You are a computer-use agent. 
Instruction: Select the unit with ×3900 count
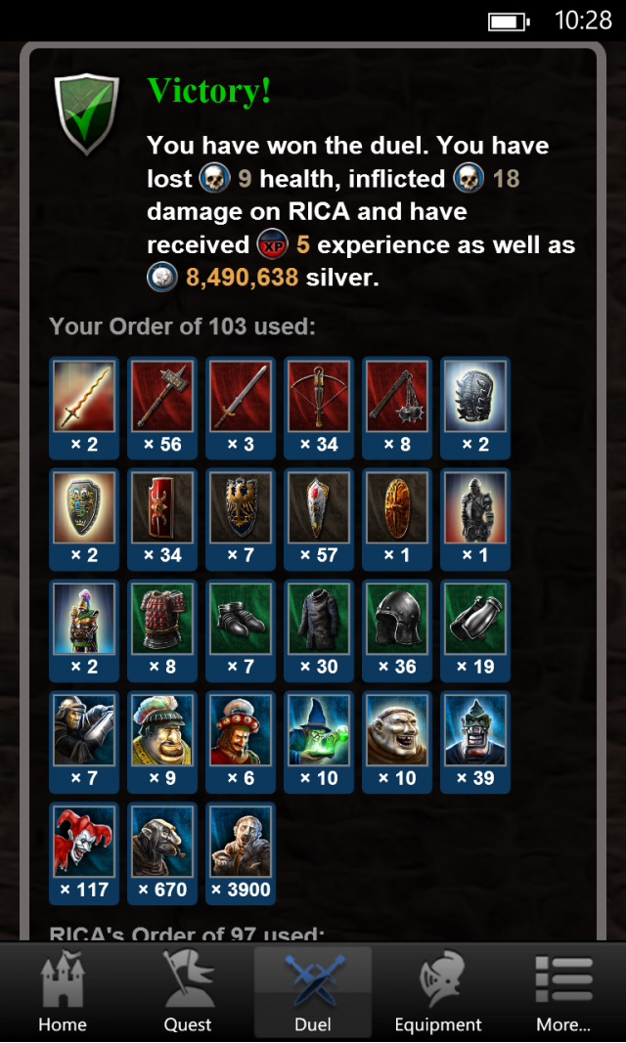click(241, 853)
